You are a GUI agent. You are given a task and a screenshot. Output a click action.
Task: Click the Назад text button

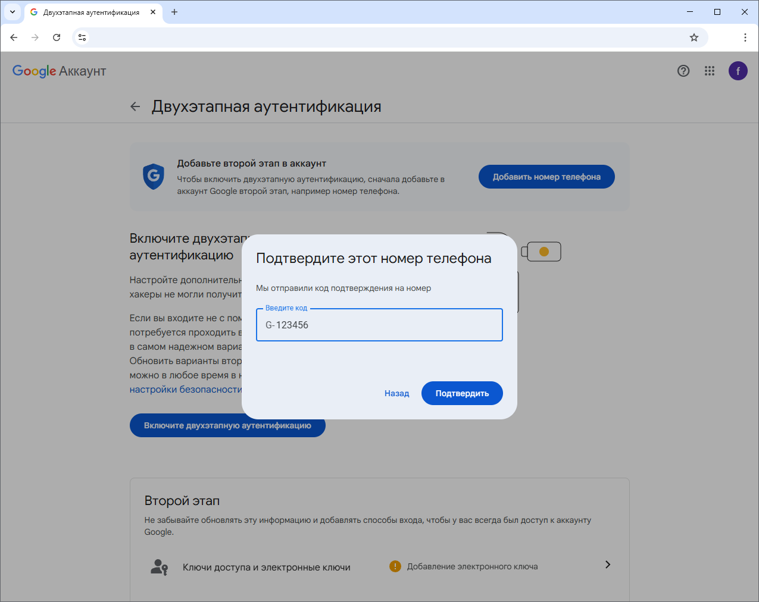click(396, 393)
